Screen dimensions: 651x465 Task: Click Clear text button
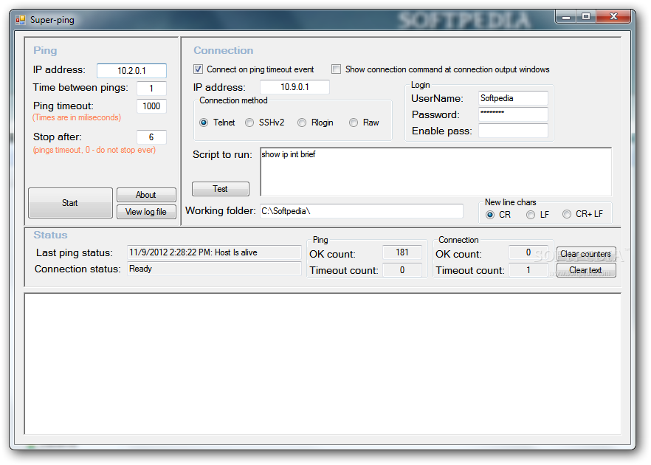(x=586, y=270)
